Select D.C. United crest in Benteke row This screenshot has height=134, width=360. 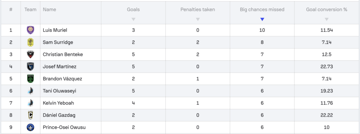pos(30,55)
